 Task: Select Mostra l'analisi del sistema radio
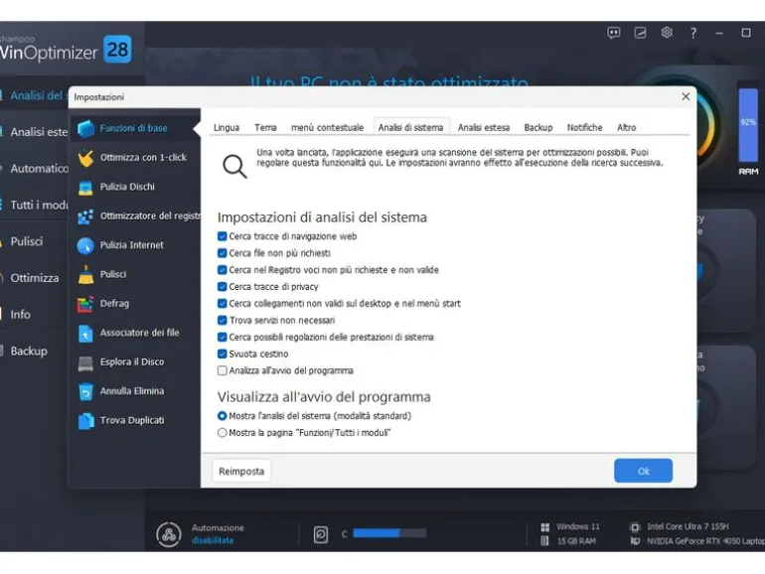[x=222, y=416]
